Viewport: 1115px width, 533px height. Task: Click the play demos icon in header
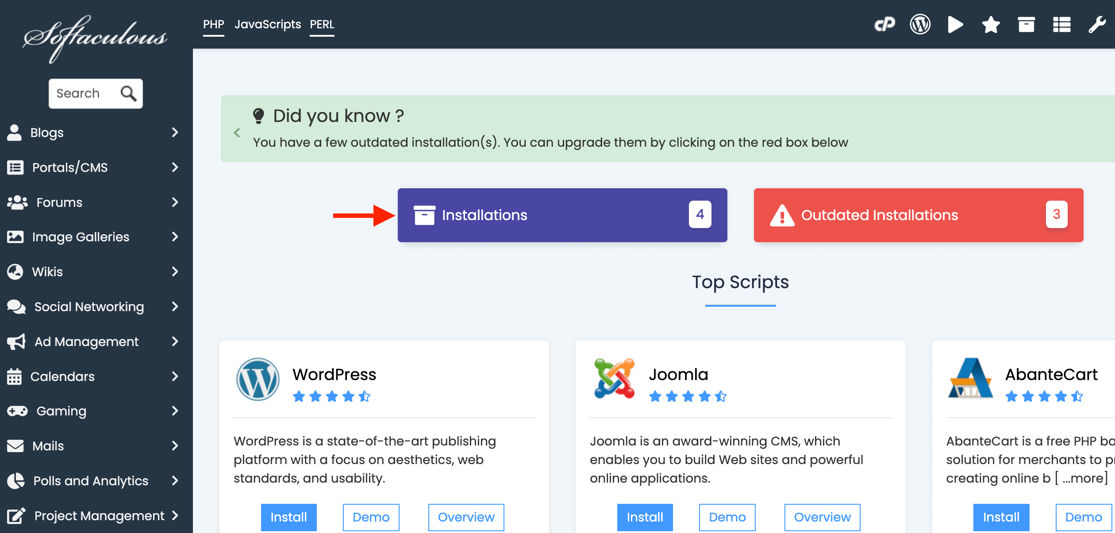coord(955,24)
